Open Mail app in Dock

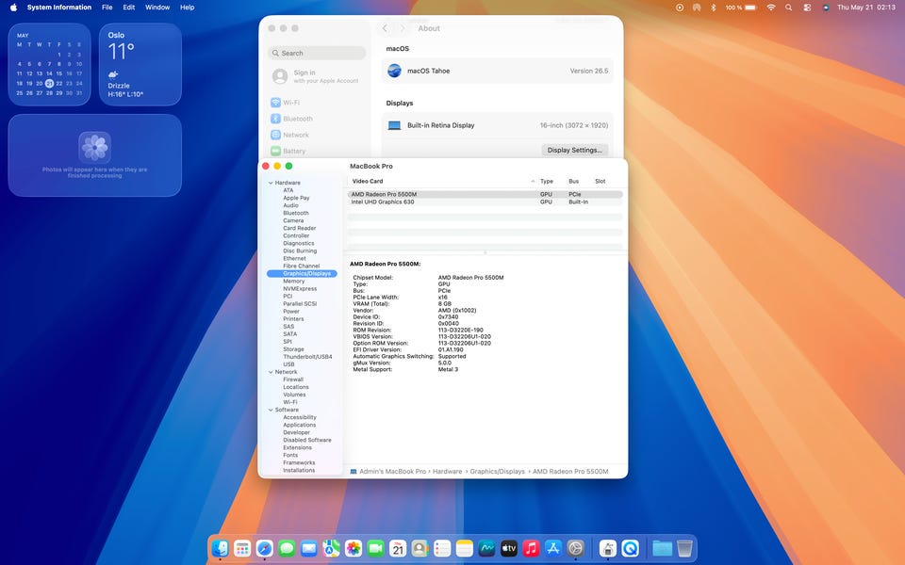[309, 548]
